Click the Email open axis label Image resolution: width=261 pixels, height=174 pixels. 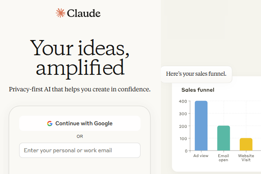tap(224, 157)
